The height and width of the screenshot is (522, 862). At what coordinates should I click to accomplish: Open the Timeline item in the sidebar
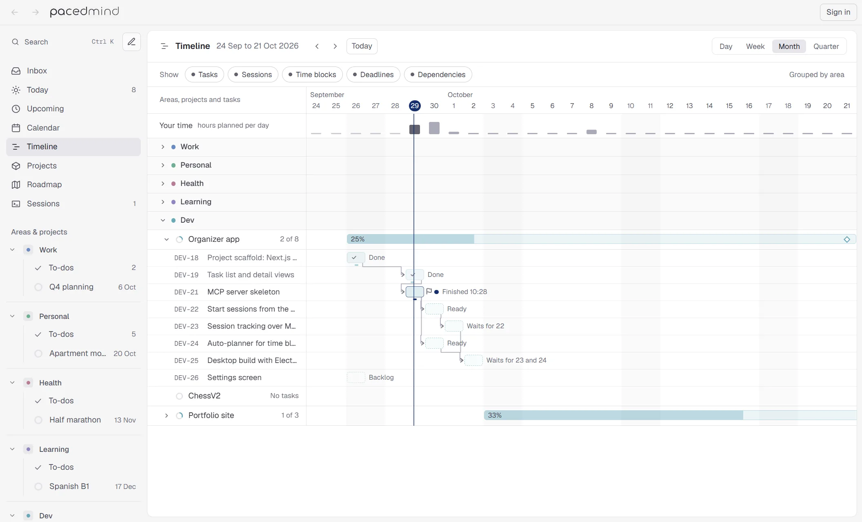(73, 147)
